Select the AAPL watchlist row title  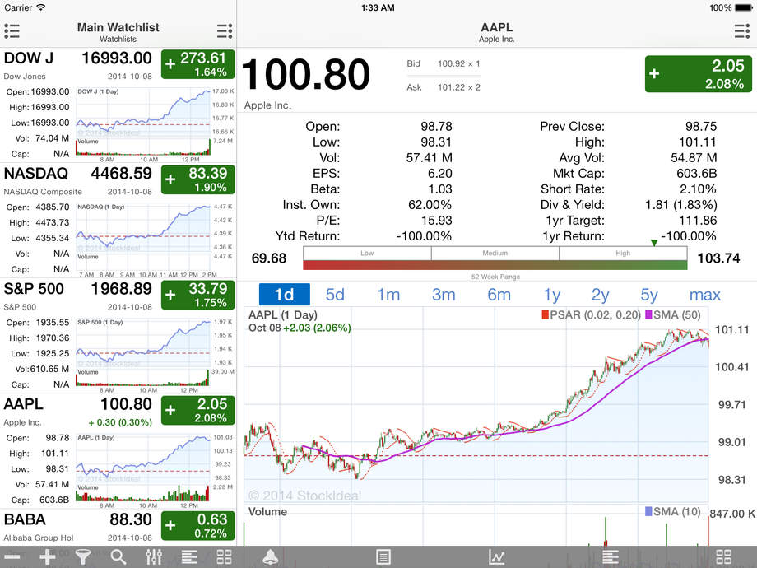click(x=23, y=405)
